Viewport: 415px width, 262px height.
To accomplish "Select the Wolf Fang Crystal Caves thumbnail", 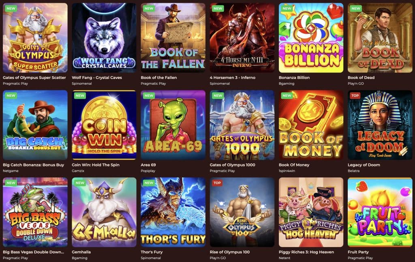I will point(104,38).
